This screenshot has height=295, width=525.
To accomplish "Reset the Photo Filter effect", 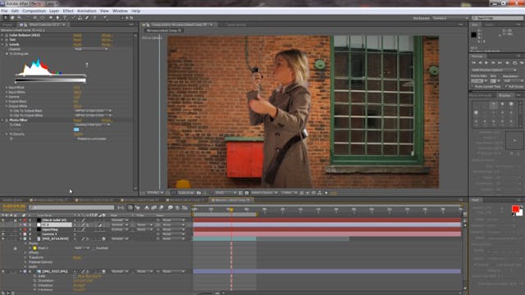I will tap(77, 120).
